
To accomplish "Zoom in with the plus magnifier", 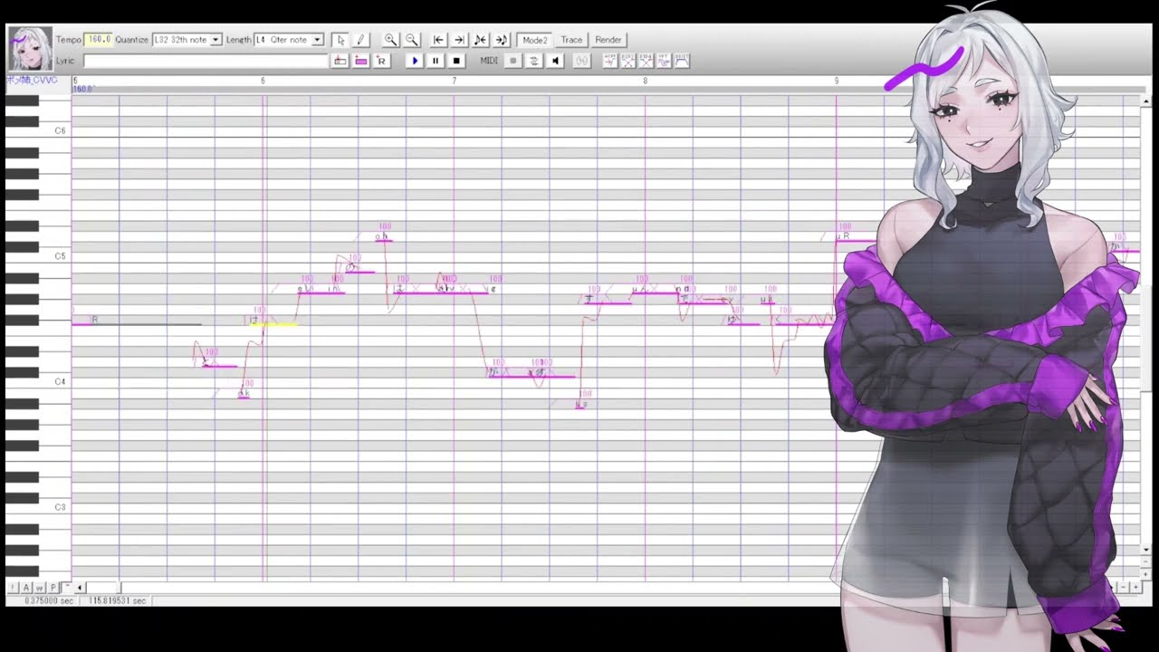I will click(x=390, y=40).
